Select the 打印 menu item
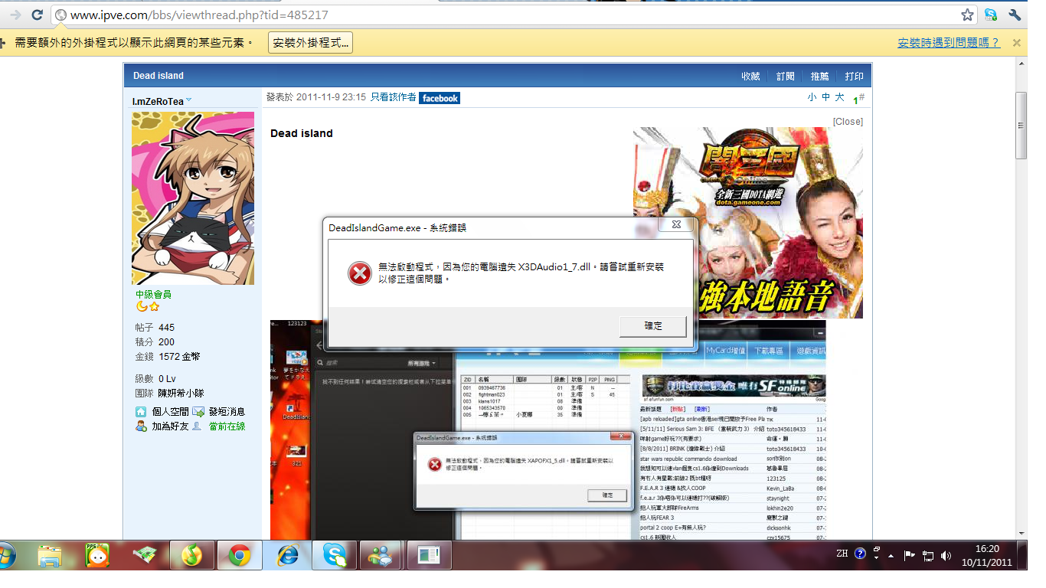The width and height of the screenshot is (1046, 588). pos(854,77)
